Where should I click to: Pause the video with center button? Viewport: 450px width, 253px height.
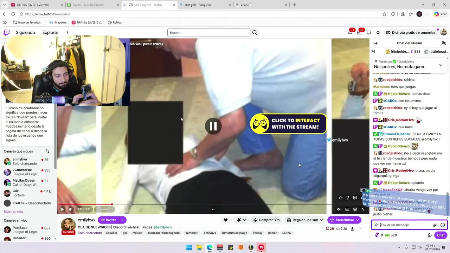click(213, 126)
